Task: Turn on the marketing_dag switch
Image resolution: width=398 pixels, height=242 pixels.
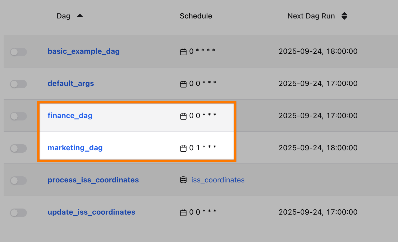Action: coord(18,148)
